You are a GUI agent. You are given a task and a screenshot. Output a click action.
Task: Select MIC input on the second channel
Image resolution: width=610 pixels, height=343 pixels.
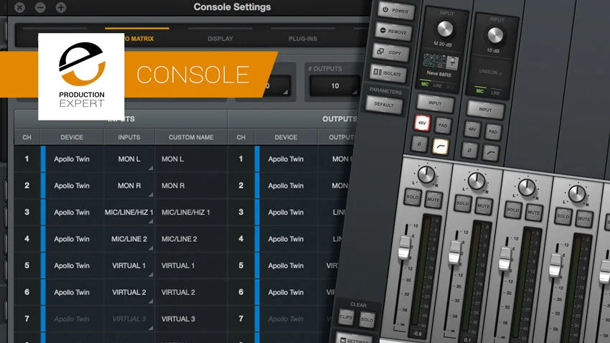tap(480, 90)
